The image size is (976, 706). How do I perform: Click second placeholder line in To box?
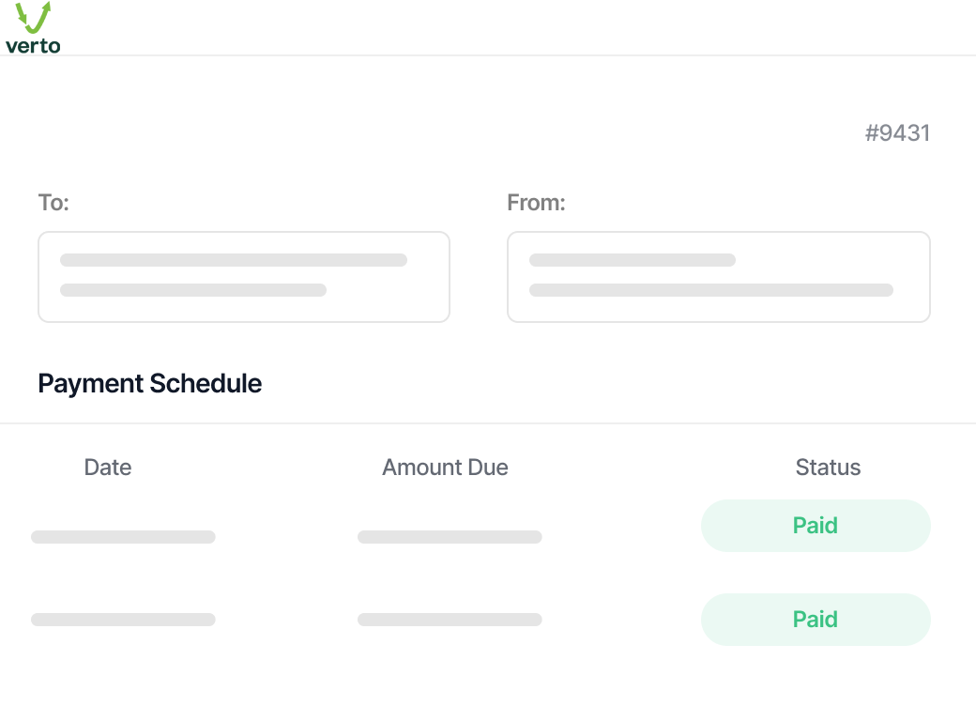click(x=193, y=290)
